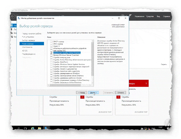
Task: Tick the Веб-сервер (IIS) checkbox
Action: [51, 51]
